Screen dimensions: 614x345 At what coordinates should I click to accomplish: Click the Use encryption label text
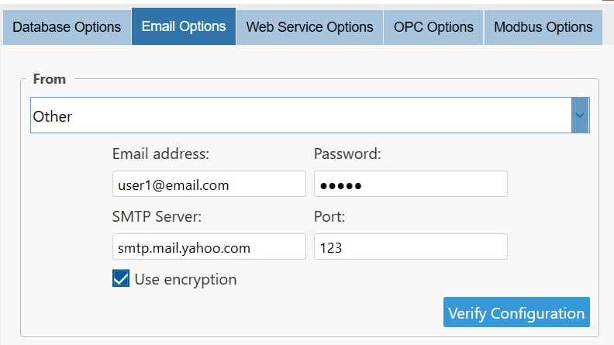click(x=185, y=279)
